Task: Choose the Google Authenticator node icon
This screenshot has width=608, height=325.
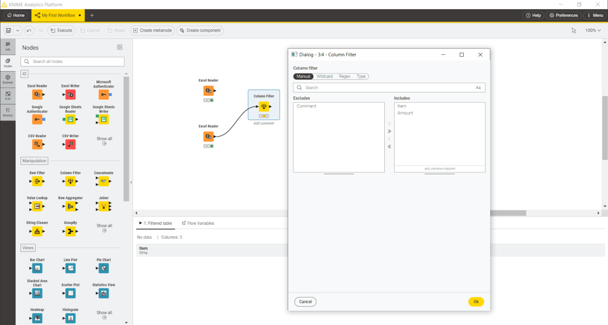Action: 37,119
